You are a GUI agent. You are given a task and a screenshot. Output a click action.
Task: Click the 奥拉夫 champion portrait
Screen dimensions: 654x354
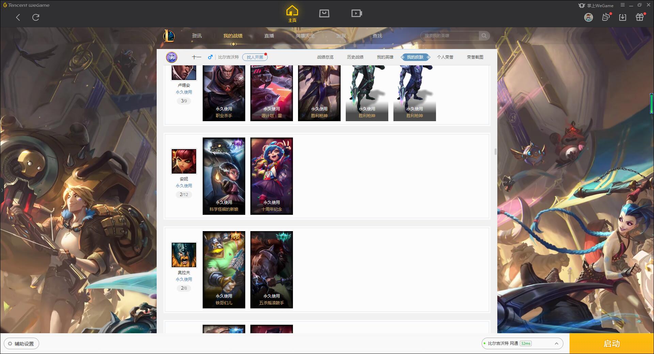point(184,255)
